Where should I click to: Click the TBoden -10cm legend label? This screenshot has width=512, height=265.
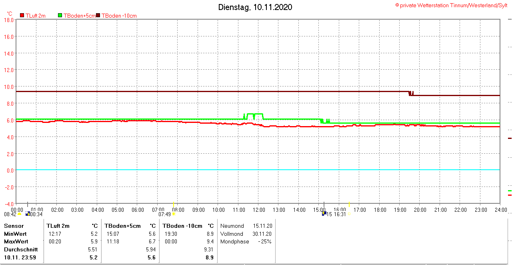click(x=119, y=16)
